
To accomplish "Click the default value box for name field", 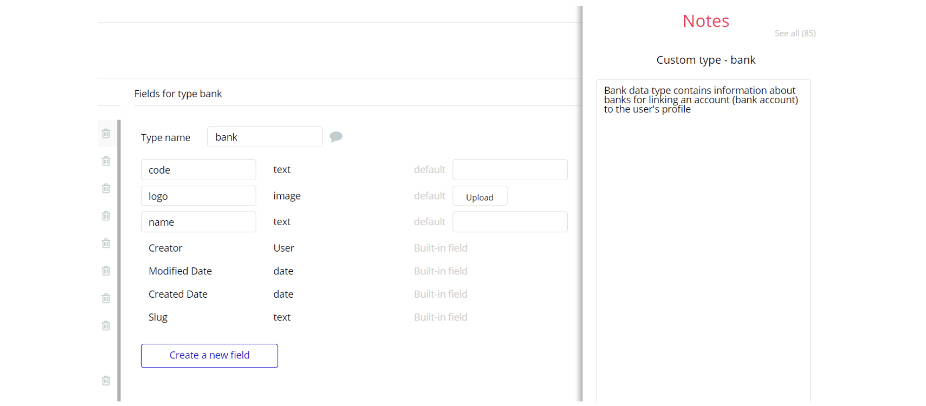I will coord(510,222).
